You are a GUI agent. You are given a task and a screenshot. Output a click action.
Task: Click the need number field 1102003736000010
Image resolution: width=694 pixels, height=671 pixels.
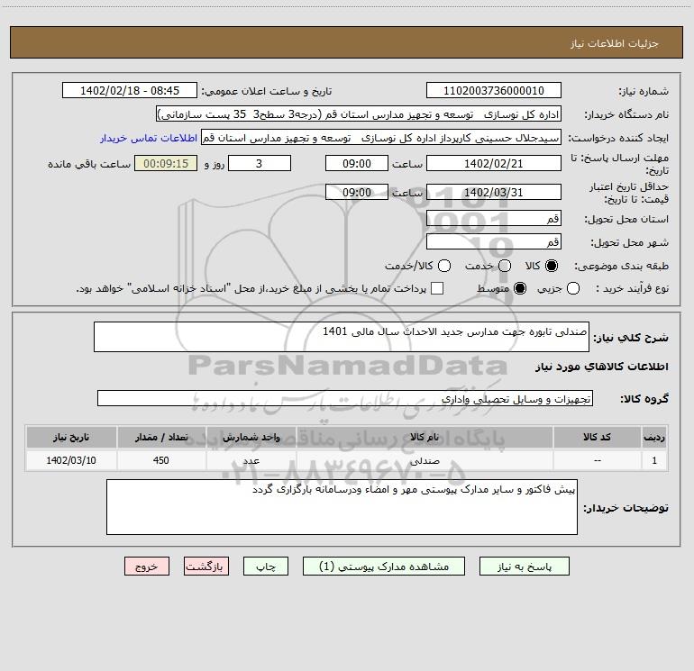click(494, 91)
